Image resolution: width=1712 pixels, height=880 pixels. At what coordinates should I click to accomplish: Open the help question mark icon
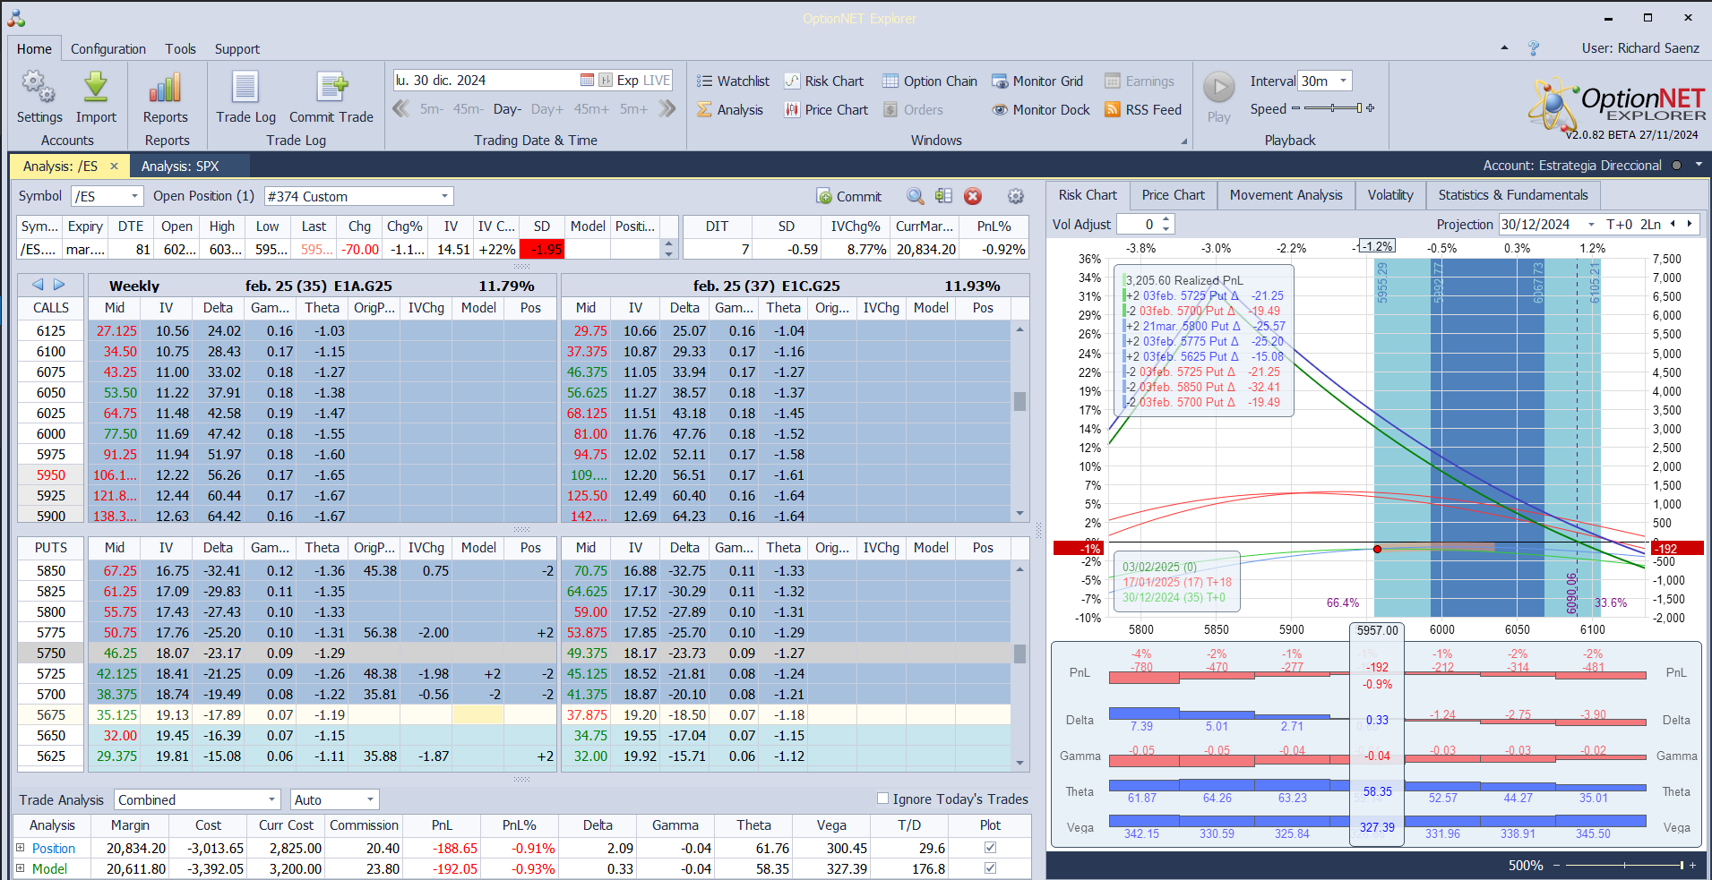1534,48
